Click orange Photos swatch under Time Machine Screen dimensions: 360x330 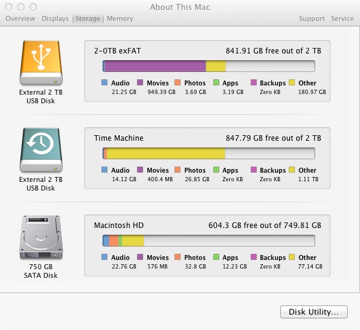click(178, 170)
